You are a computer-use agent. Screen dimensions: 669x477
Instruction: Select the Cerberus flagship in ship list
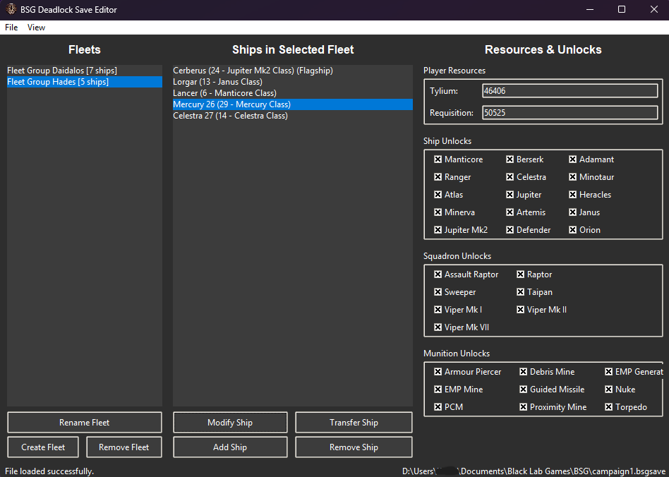click(x=293, y=71)
